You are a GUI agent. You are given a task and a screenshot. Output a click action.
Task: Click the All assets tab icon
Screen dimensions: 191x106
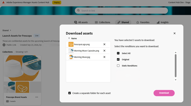coord(76,22)
